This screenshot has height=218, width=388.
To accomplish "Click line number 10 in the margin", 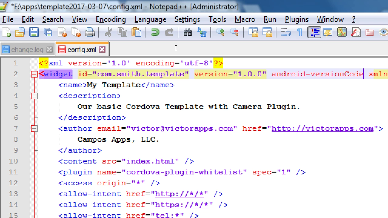I will pos(13,161).
